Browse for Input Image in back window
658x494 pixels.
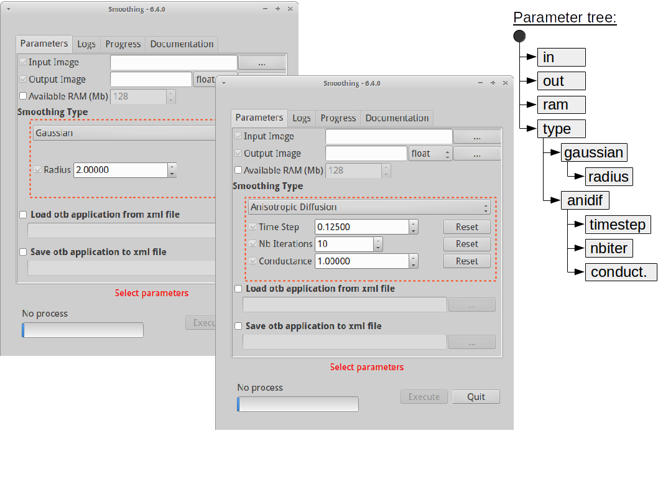(262, 62)
